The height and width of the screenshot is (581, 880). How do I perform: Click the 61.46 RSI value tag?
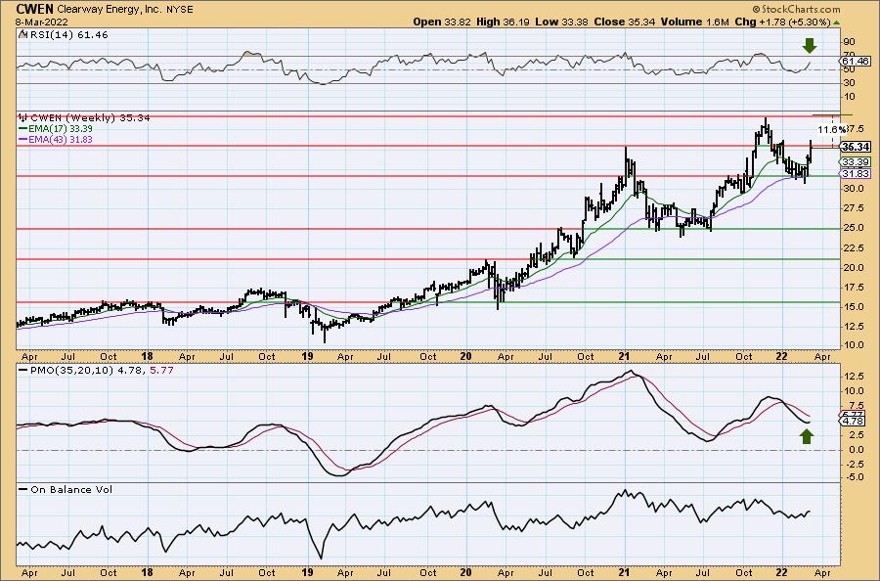point(856,61)
